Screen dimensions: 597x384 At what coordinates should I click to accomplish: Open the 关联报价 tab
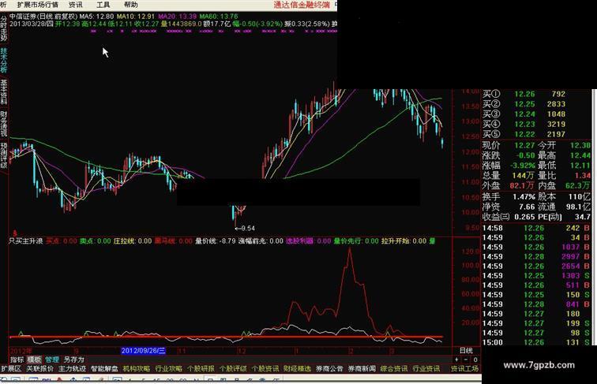[x=39, y=368]
